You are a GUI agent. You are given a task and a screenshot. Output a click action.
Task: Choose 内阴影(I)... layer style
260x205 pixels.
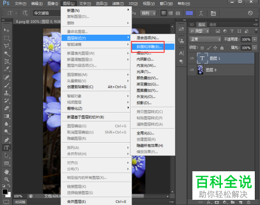tap(153, 59)
